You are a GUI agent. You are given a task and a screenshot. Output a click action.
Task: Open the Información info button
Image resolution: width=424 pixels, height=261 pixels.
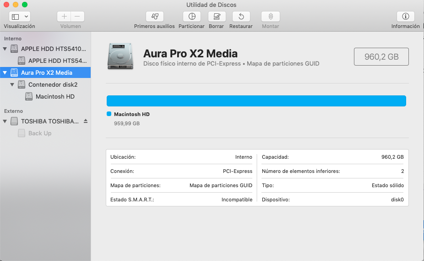(406, 17)
